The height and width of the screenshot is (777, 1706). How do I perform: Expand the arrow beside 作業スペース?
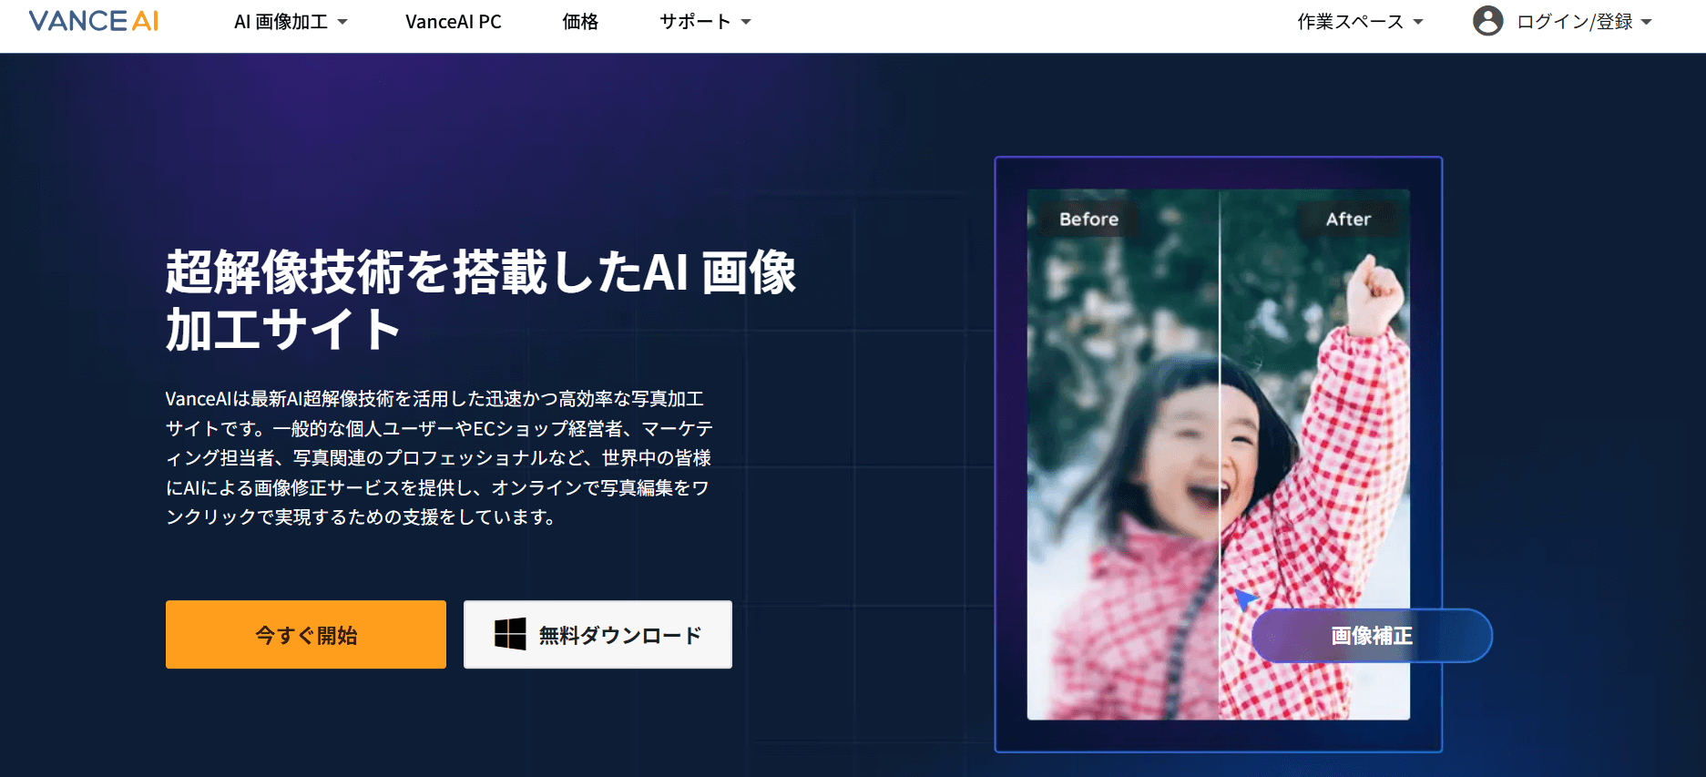tap(1418, 22)
